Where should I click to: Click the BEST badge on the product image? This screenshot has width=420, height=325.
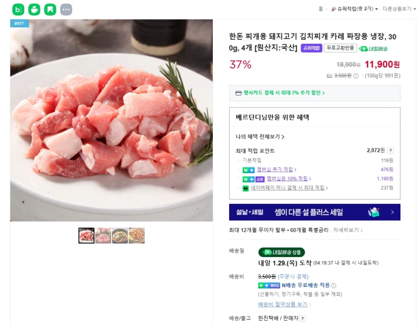(x=19, y=22)
